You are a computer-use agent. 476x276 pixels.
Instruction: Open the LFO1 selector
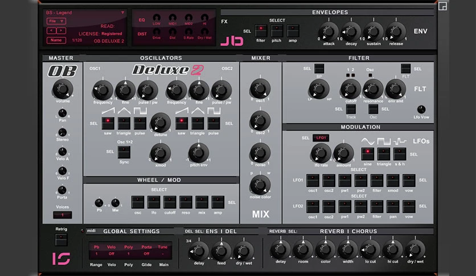[x=321, y=137]
